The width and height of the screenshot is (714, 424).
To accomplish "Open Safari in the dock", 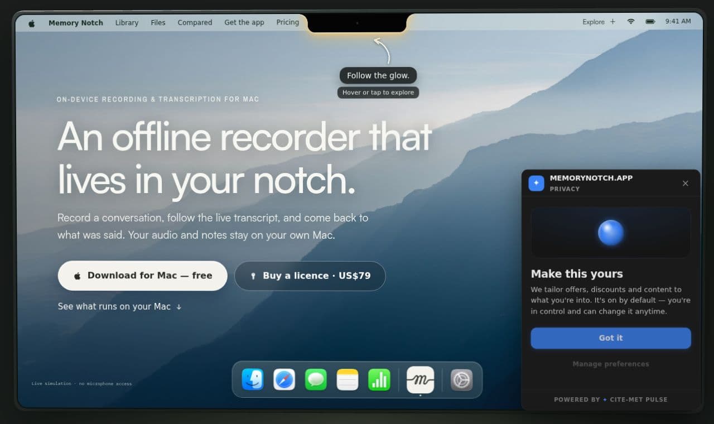I will 284,380.
